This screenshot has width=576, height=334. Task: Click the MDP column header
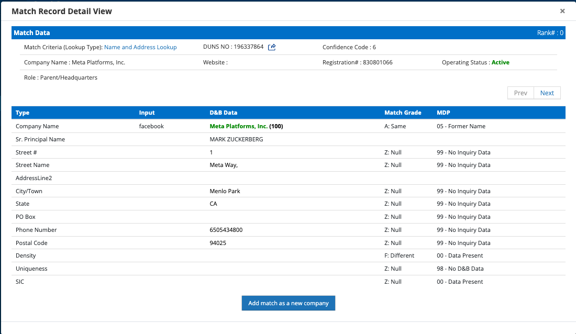[x=444, y=113]
